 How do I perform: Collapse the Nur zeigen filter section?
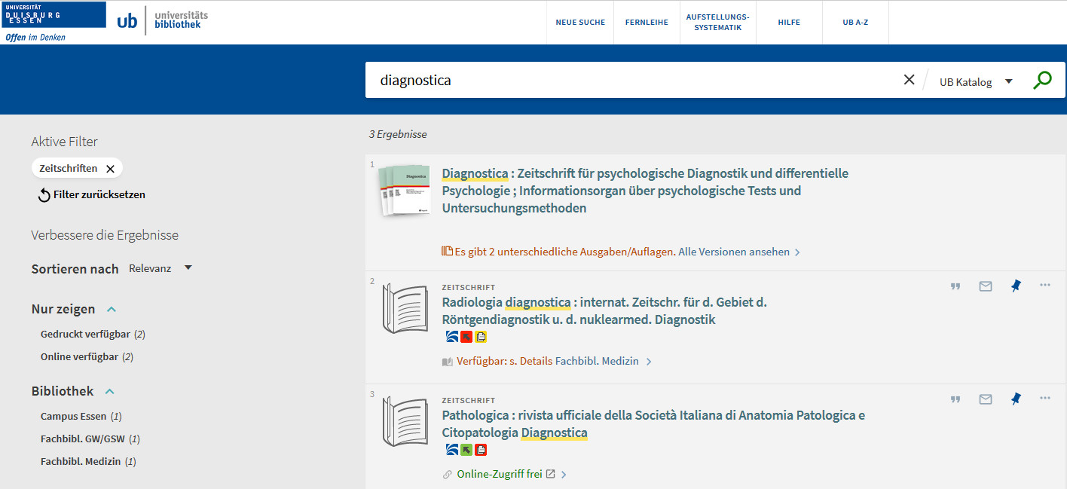pos(111,309)
